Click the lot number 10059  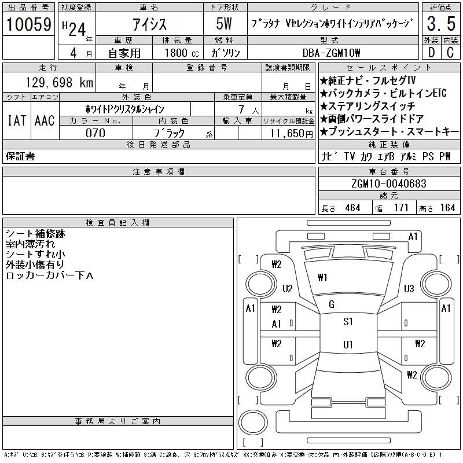[28, 24]
